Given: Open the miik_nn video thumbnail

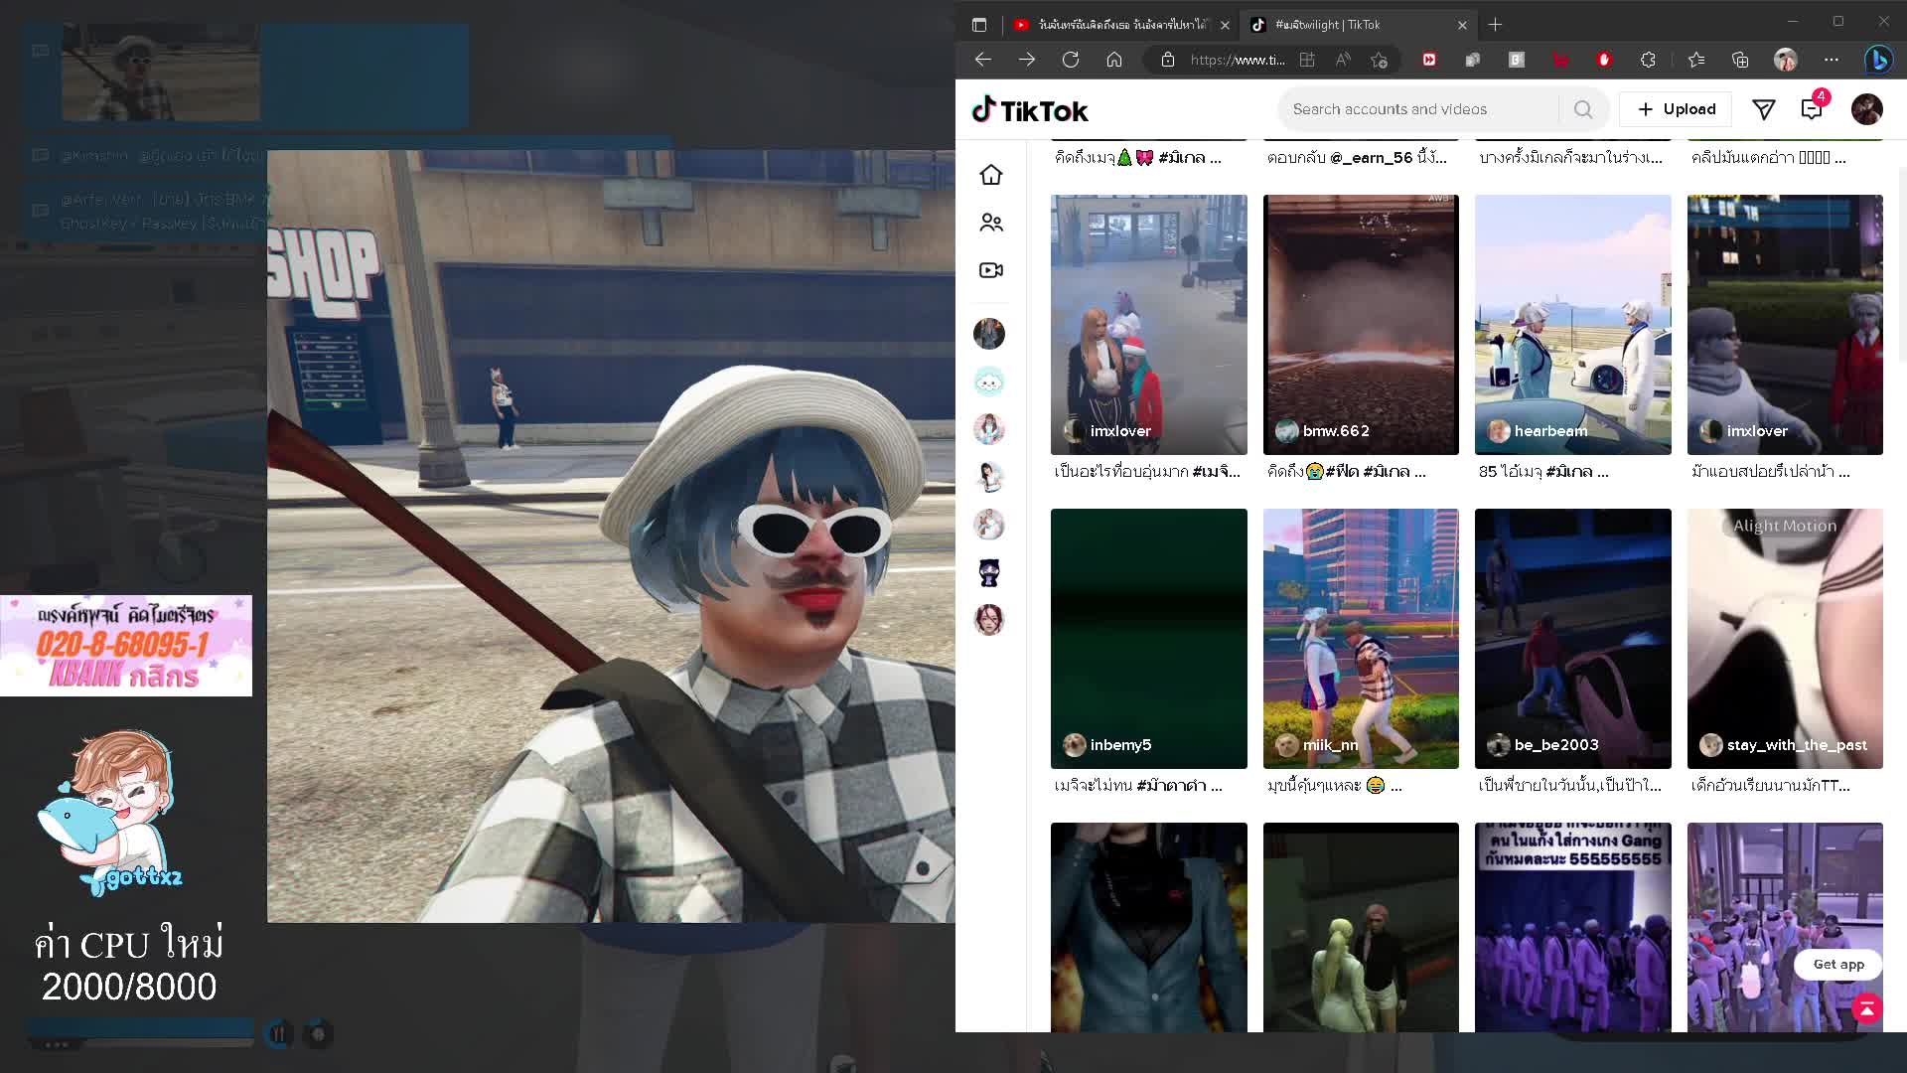Looking at the screenshot, I should coord(1361,638).
